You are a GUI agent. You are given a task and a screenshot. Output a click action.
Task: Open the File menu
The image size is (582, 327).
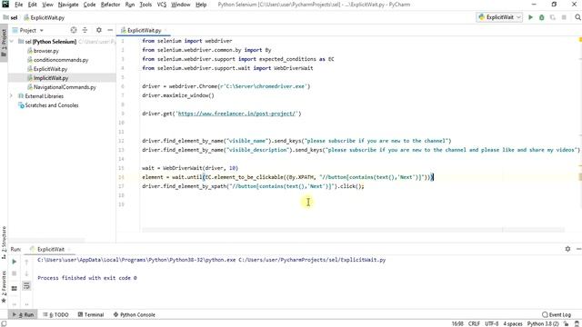click(18, 5)
